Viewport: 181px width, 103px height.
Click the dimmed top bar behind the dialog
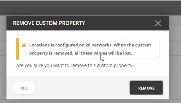(90, 8)
